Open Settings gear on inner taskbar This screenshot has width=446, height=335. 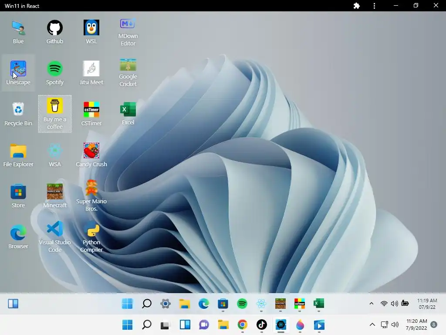coord(165,304)
